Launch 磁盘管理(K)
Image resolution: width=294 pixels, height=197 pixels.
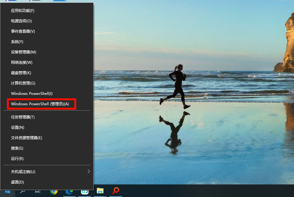tap(21, 73)
